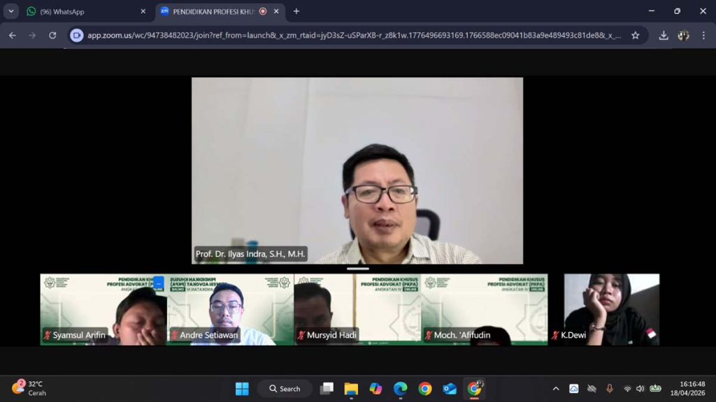Screen dimensions: 716x402
Task: Toggle the volume icon in system tray
Action: coord(640,389)
